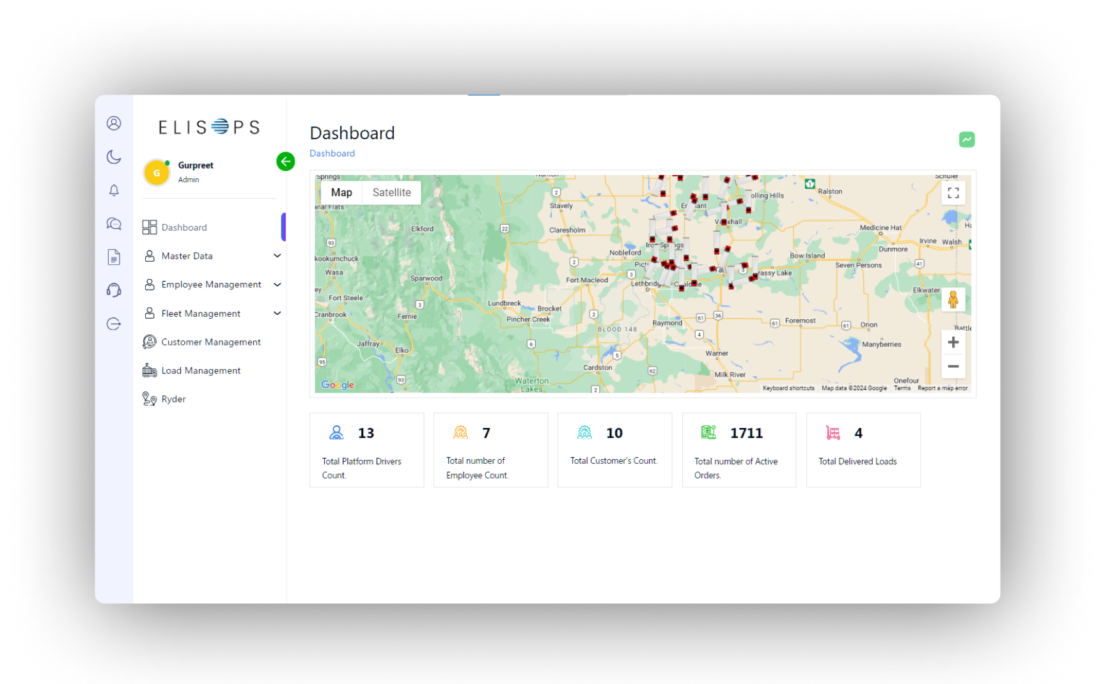Click Total Customer's Count card

614,450
